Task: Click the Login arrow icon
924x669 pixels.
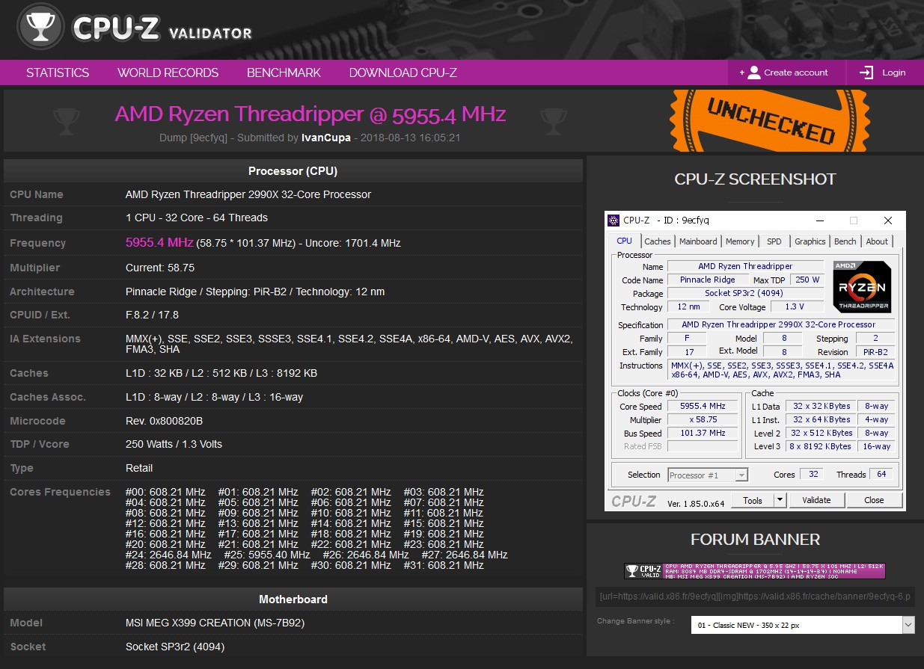Action: (x=866, y=73)
